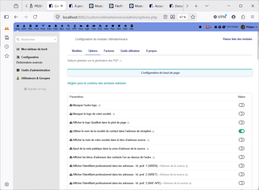Open the DoliCloud globe menu icon
The width and height of the screenshot is (259, 190).
point(125,27)
